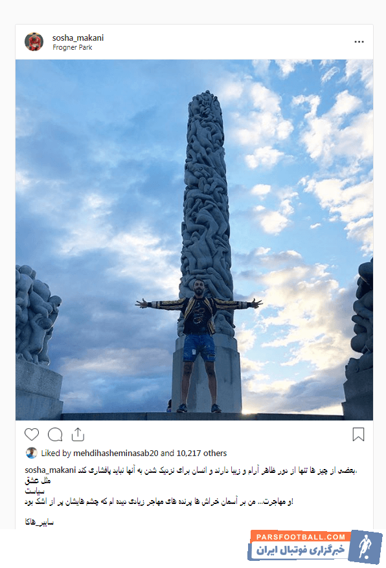Image resolution: width=386 pixels, height=568 pixels.
Task: Click sosha_makani username in the caption
Action: (51, 470)
